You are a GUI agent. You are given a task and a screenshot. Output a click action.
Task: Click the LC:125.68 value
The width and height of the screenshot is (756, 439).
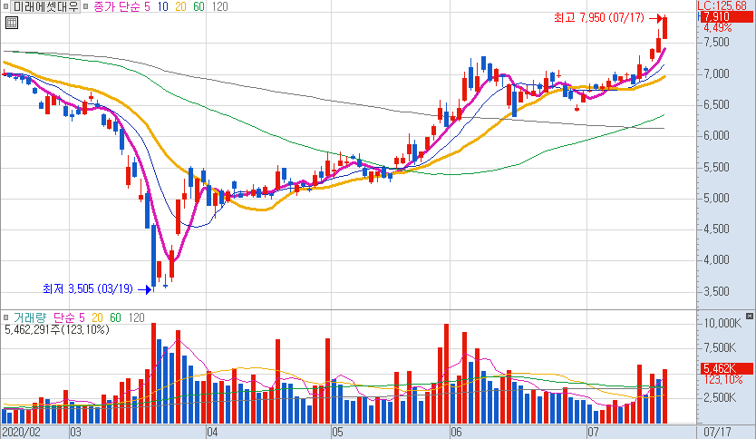point(722,5)
